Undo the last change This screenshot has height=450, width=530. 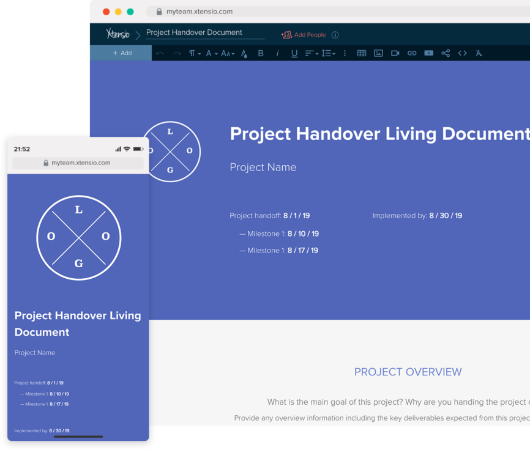tap(160, 53)
